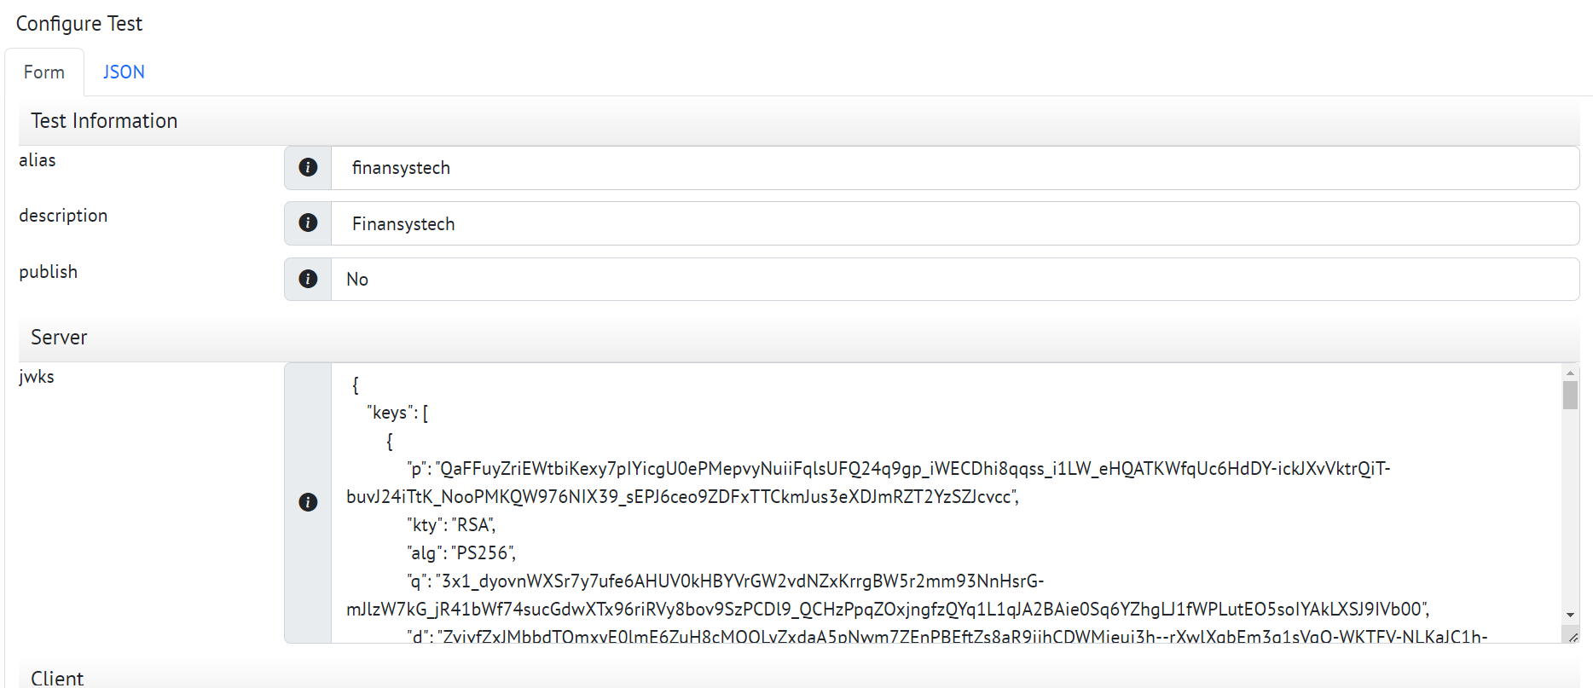Click the description field's info icon

[x=308, y=223]
